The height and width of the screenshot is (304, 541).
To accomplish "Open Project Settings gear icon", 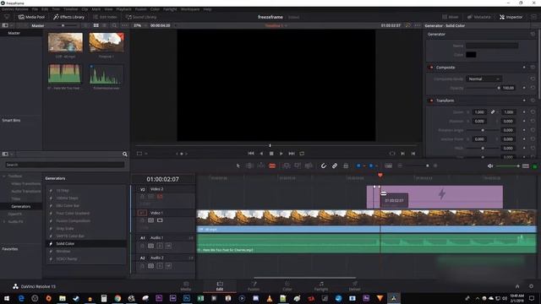I will pos(531,286).
